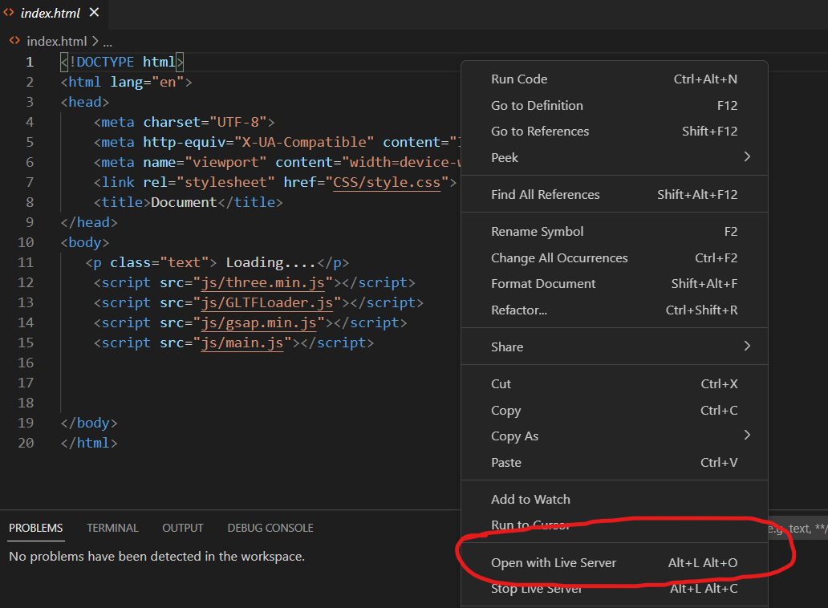Choose Go to Definition menu entry

pos(614,106)
